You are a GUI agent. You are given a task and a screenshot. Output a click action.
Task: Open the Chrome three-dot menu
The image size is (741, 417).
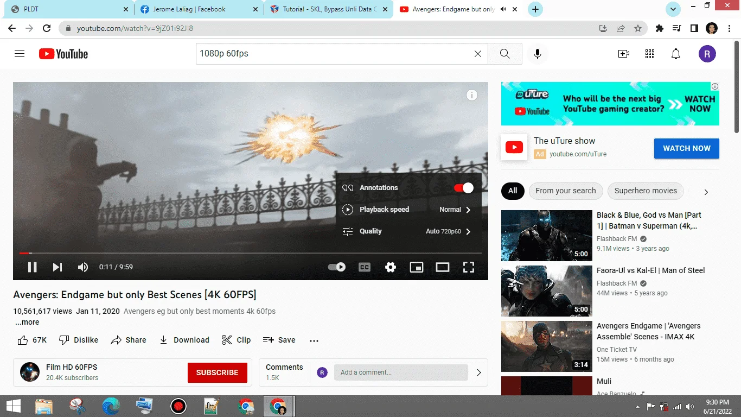tap(729, 28)
